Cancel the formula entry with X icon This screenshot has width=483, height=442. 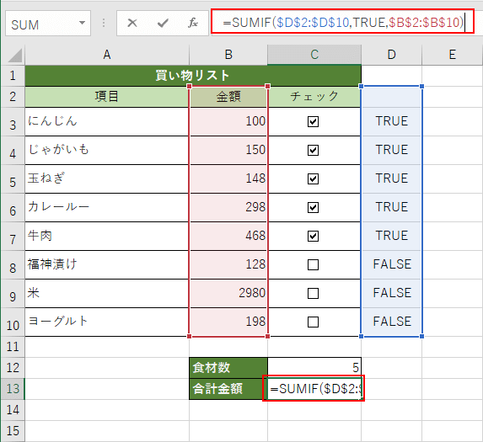coord(132,23)
